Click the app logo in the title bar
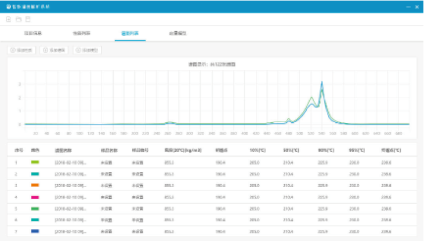Image resolution: width=424 pixels, height=241 pixels. [8, 6]
